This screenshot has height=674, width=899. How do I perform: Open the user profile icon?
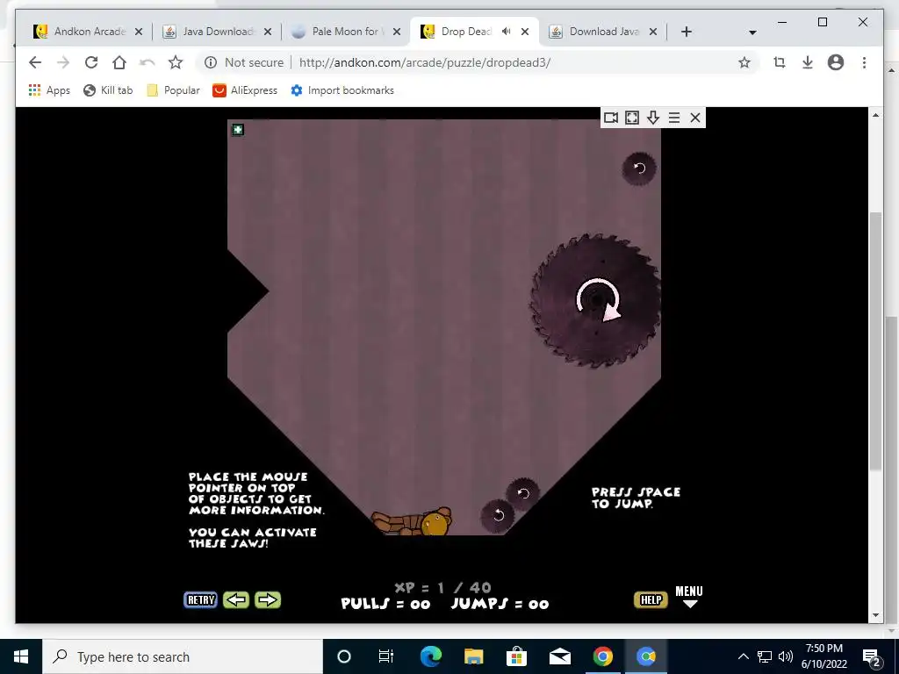[836, 62]
